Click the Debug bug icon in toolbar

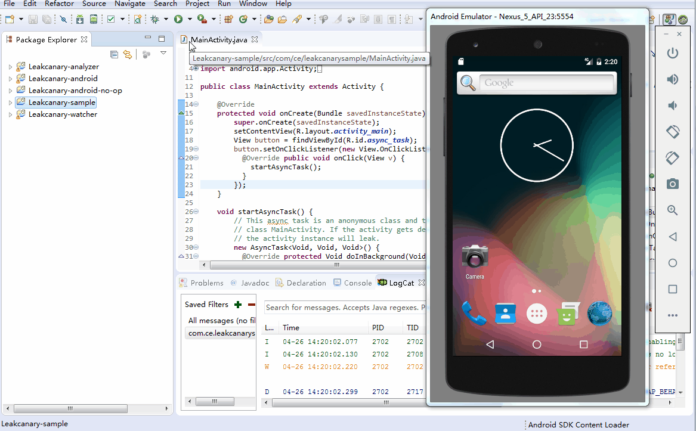click(155, 19)
